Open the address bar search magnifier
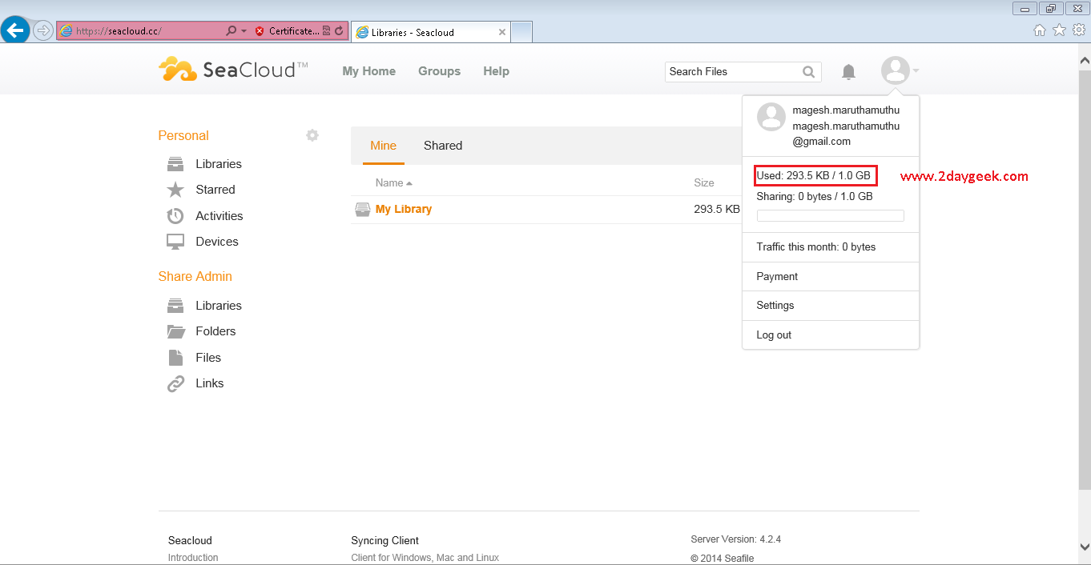This screenshot has width=1091, height=565. [231, 31]
